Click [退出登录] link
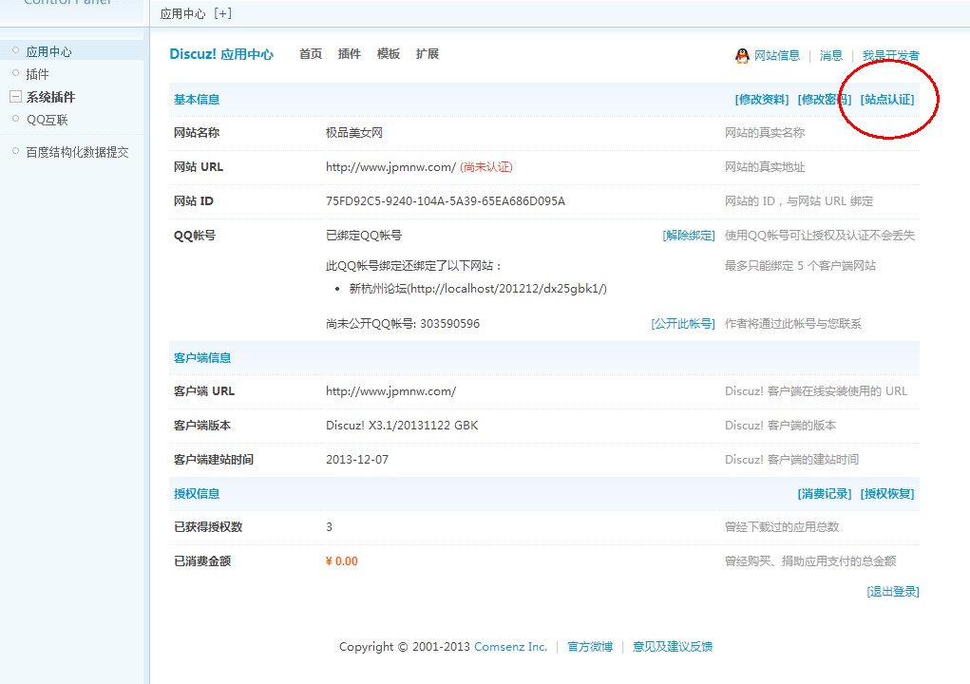970x684 pixels. click(x=893, y=592)
